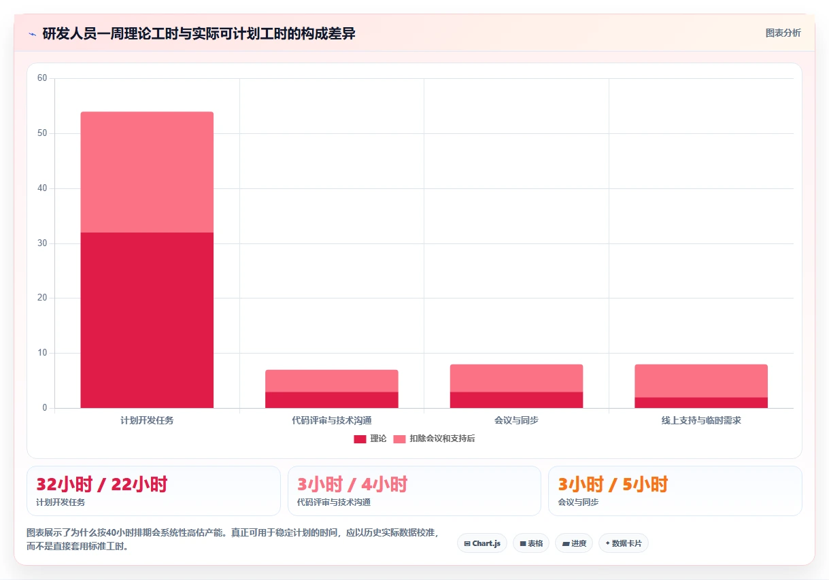Toggle the 扣除会议和支持后 legend series
Image resolution: width=829 pixels, height=580 pixels.
click(x=434, y=439)
